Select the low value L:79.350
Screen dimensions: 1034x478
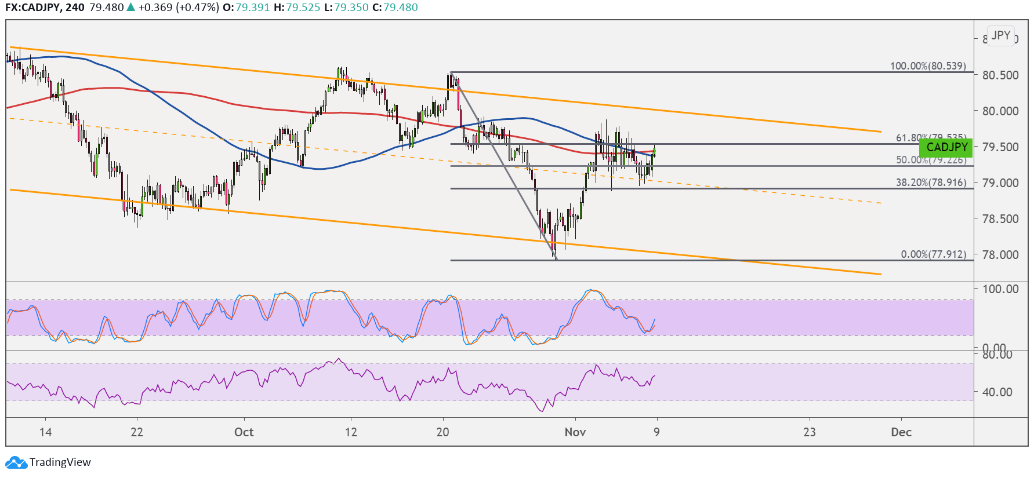346,8
